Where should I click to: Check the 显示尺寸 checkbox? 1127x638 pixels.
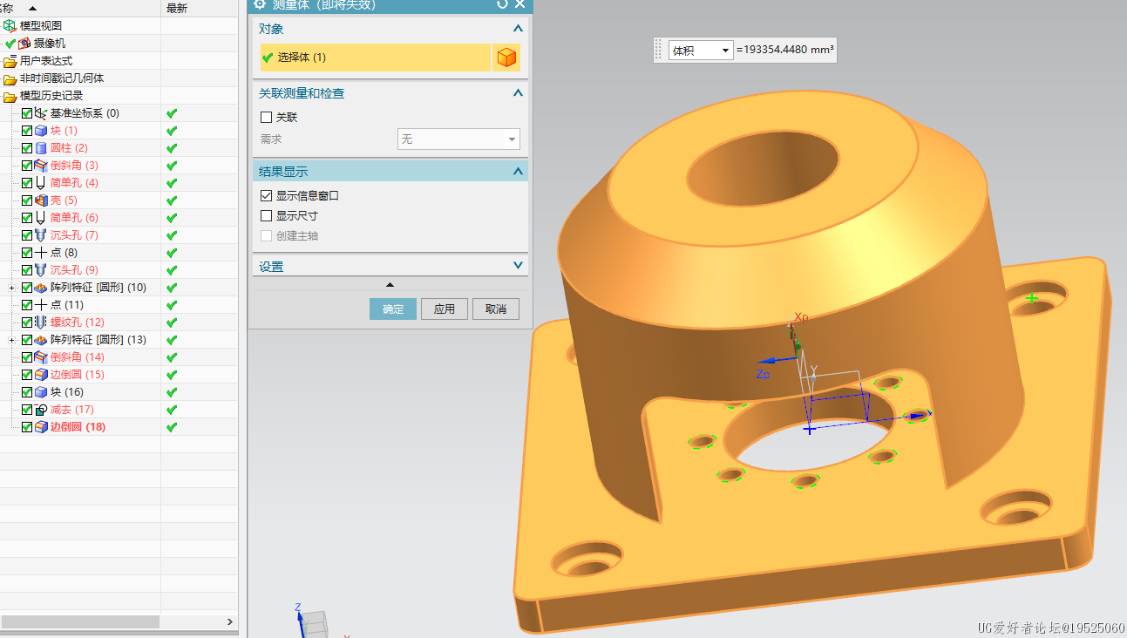pyautogui.click(x=267, y=216)
